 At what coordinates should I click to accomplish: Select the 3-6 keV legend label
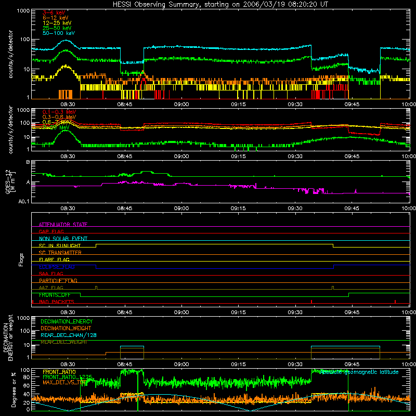[54, 12]
